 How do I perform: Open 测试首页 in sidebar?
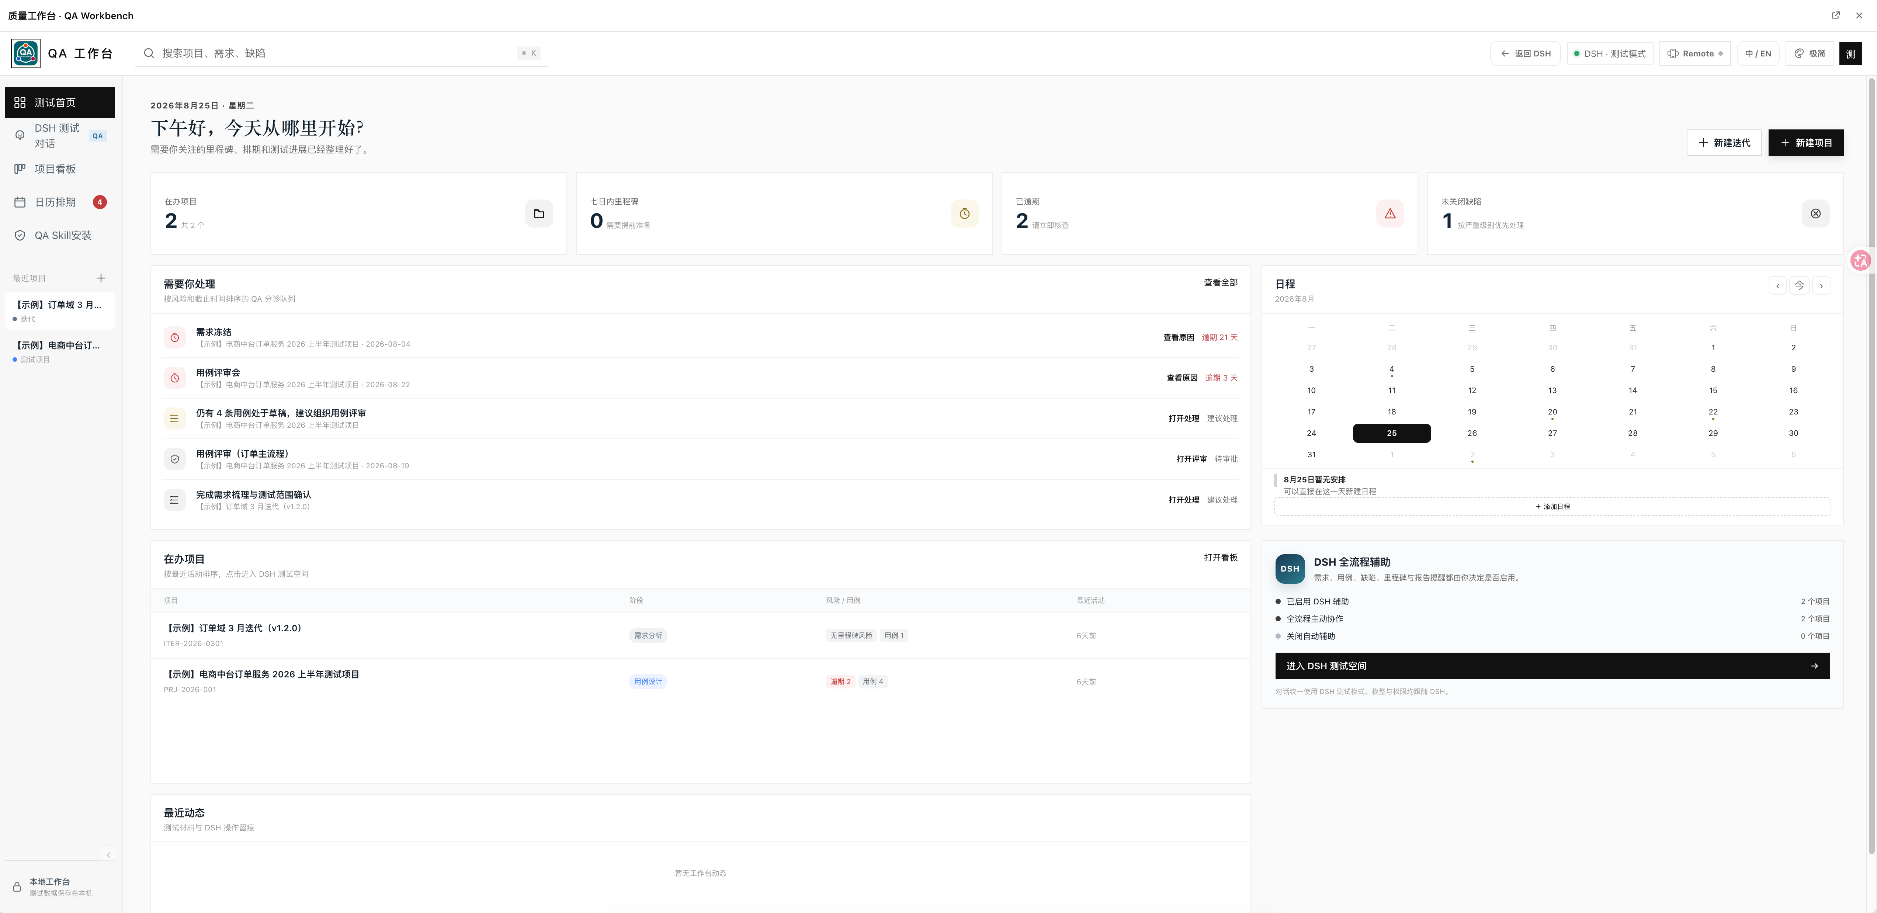click(x=60, y=103)
